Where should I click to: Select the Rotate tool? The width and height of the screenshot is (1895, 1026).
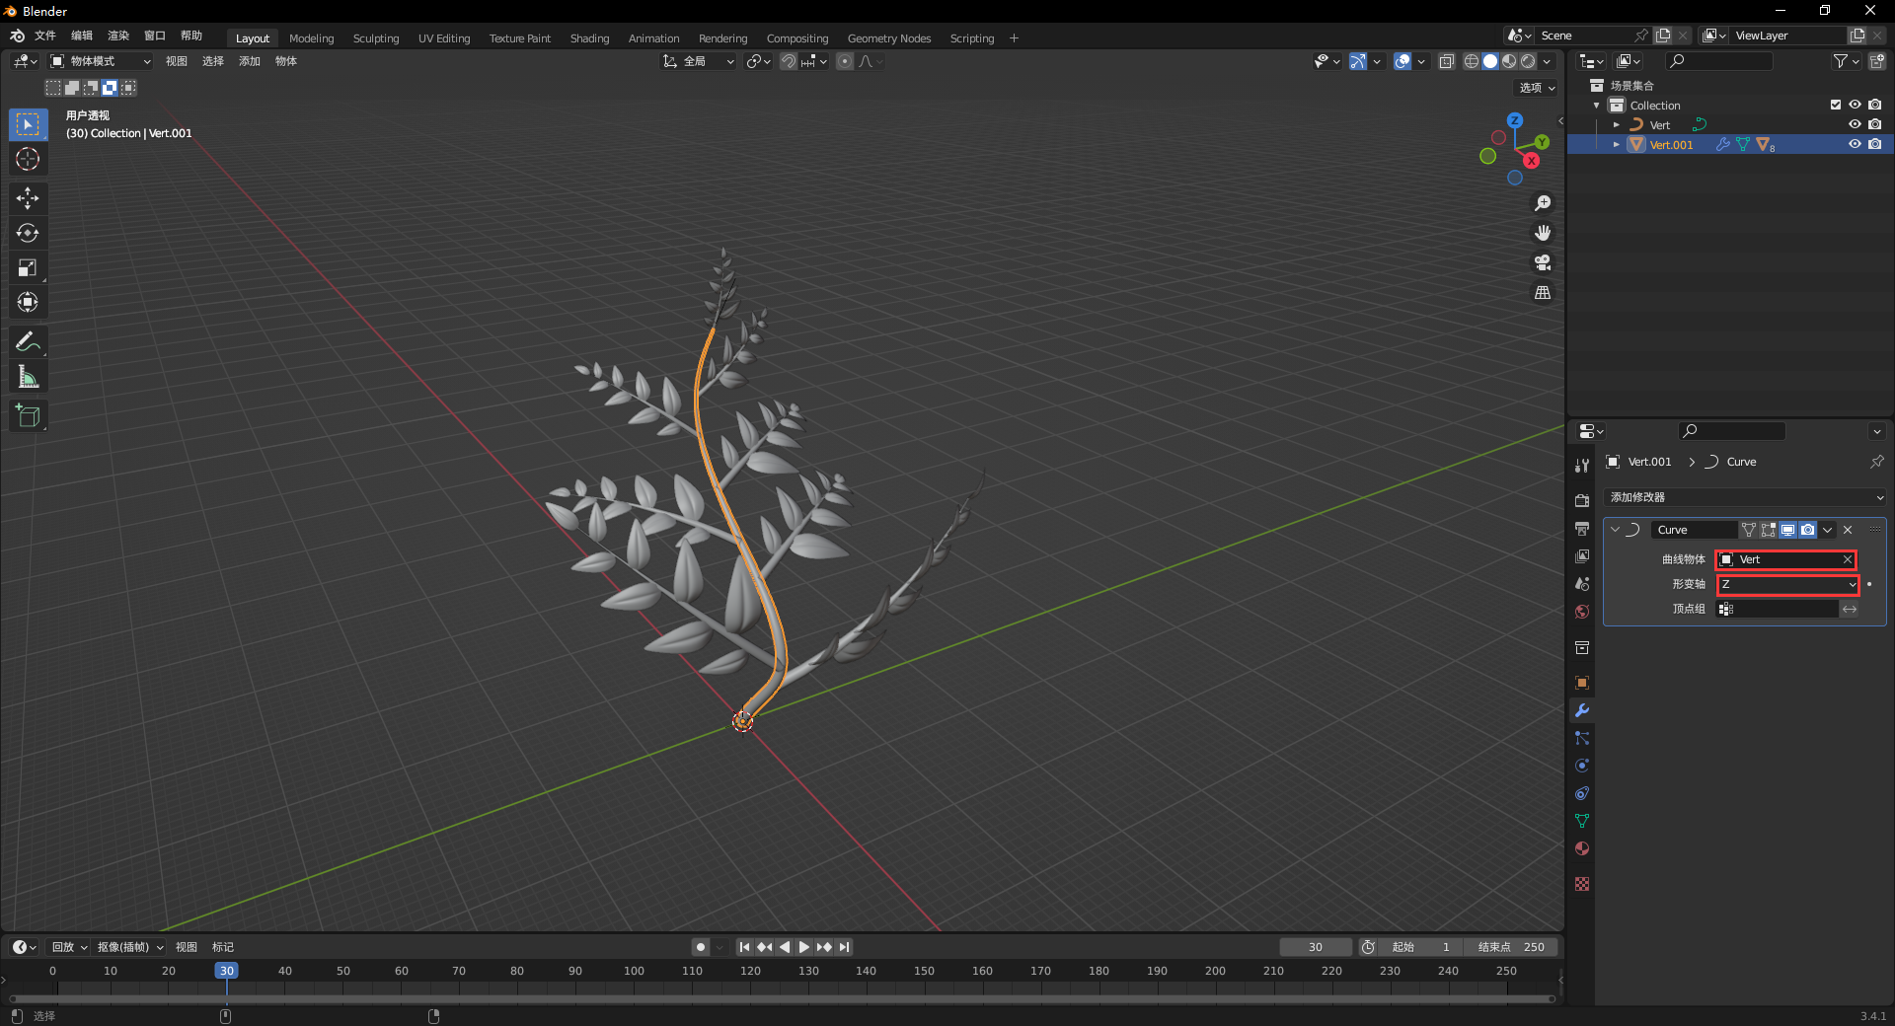tap(28, 233)
